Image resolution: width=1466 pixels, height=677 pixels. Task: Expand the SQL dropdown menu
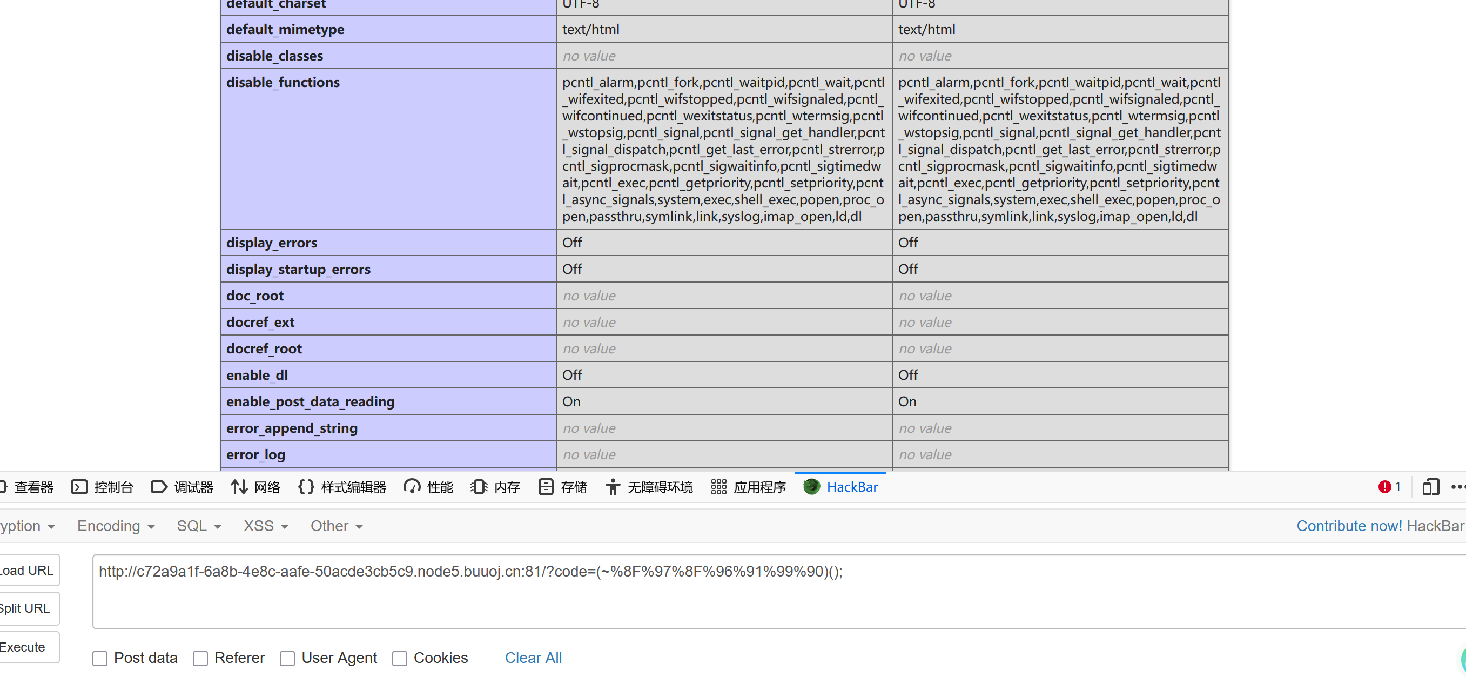coord(198,526)
